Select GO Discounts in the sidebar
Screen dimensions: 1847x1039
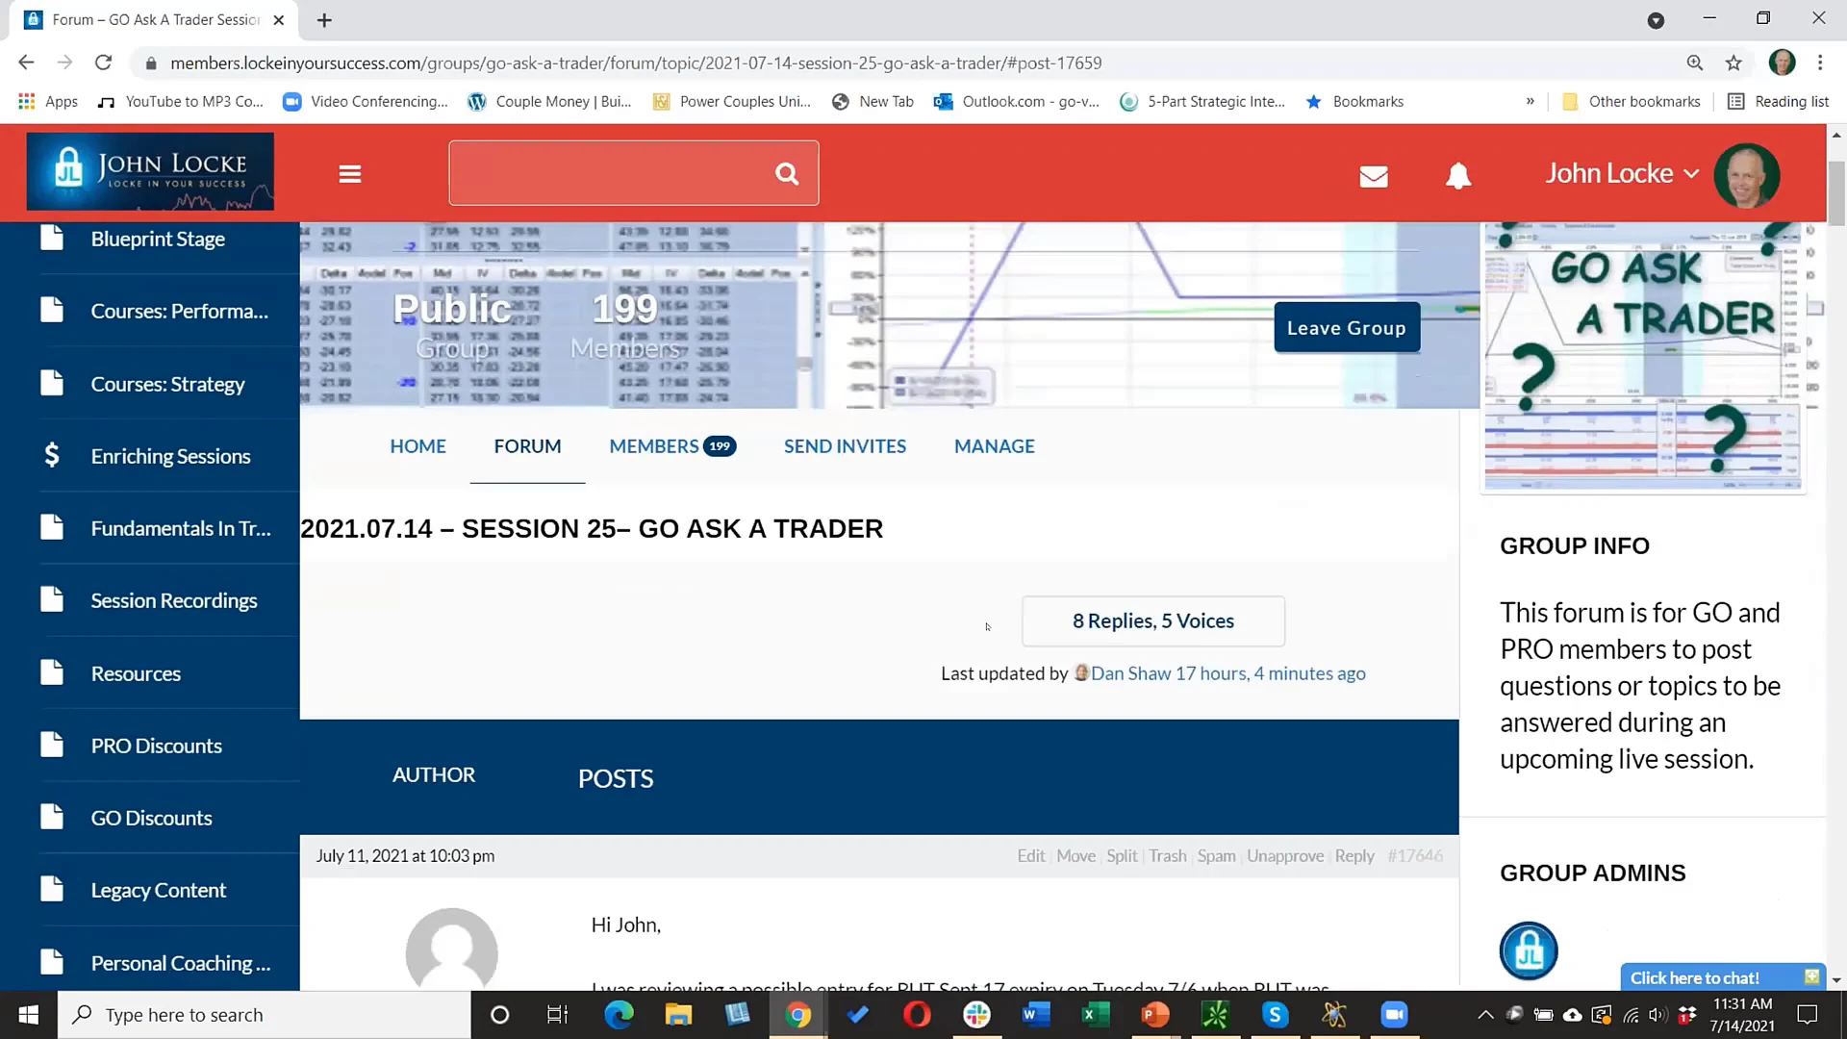(151, 818)
